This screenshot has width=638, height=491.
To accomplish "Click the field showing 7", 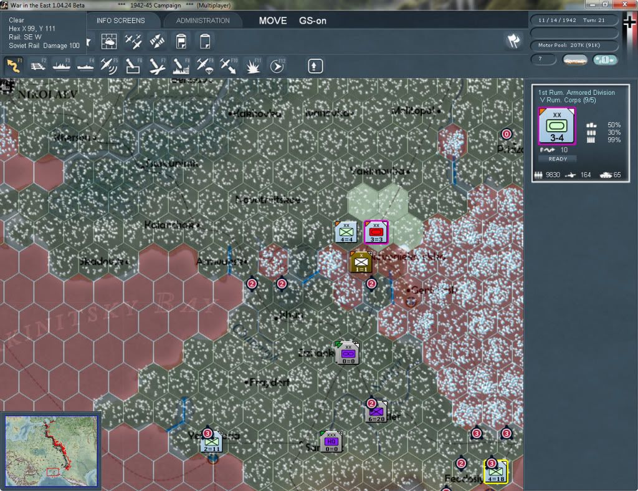I will coord(543,59).
